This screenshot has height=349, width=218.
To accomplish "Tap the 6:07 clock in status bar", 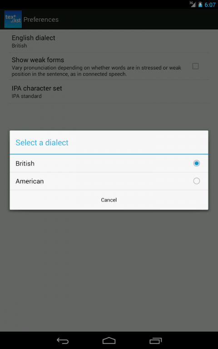I will click(x=210, y=5).
